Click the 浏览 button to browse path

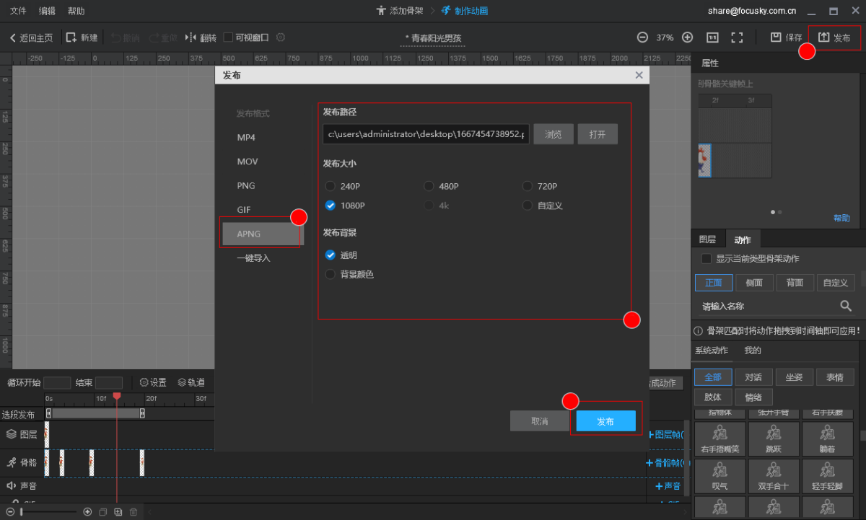click(553, 134)
